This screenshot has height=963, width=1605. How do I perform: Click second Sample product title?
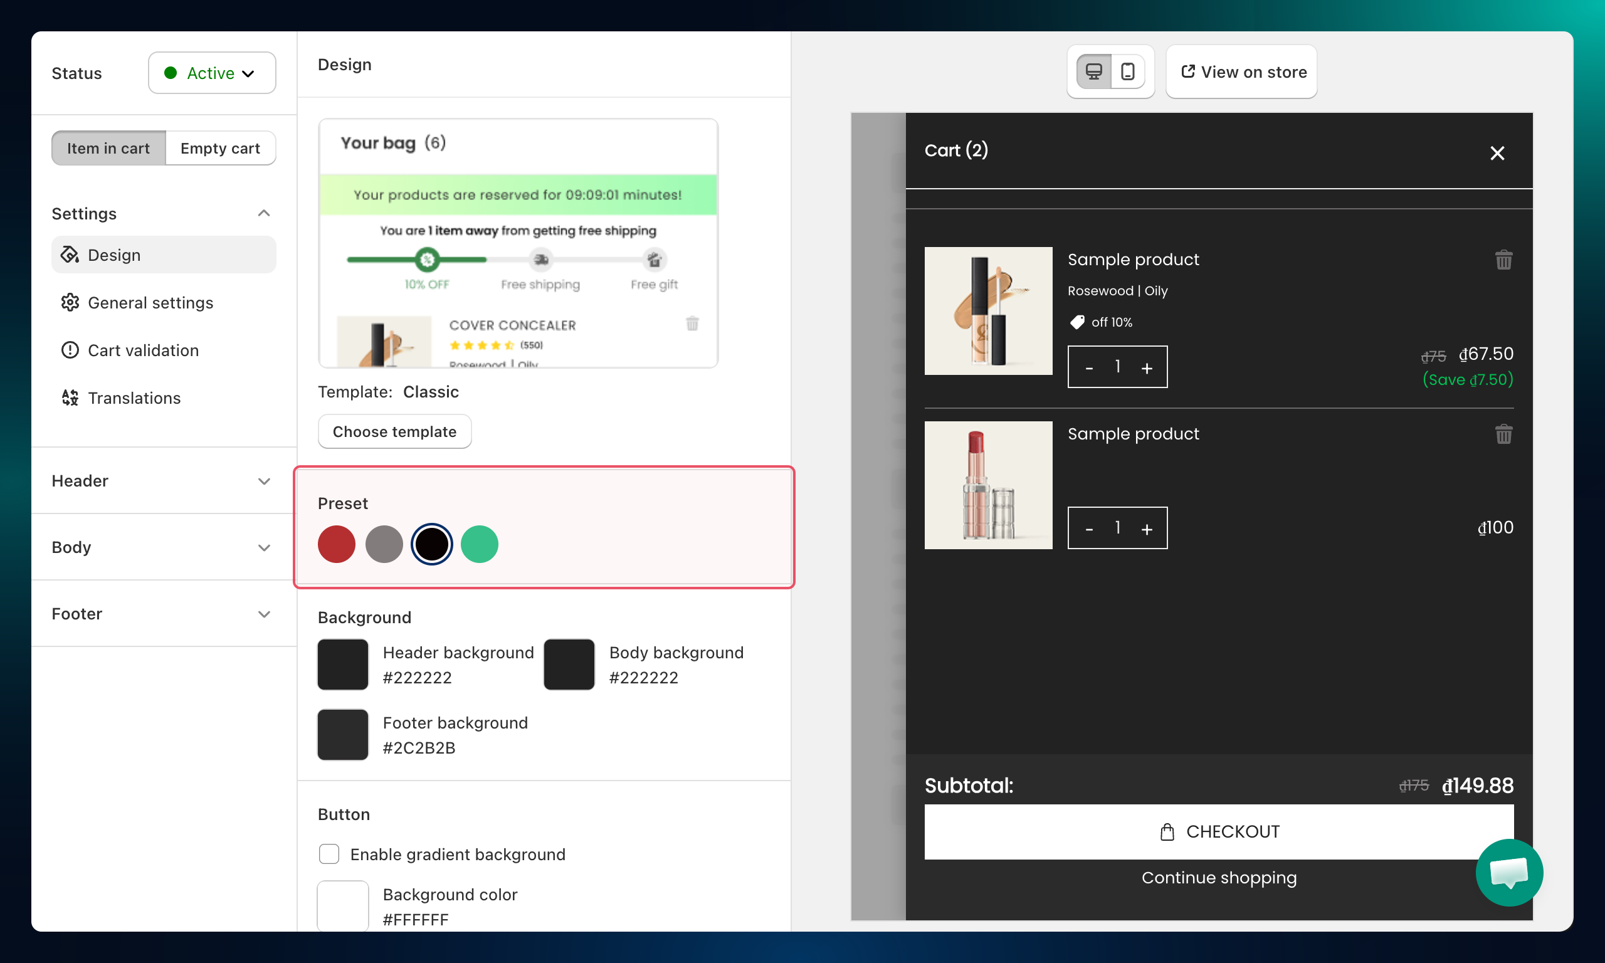pos(1134,433)
